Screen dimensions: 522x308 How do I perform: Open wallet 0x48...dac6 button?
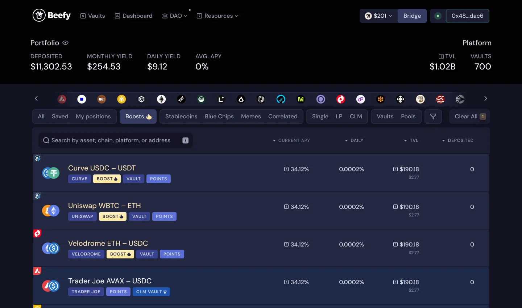[467, 16]
